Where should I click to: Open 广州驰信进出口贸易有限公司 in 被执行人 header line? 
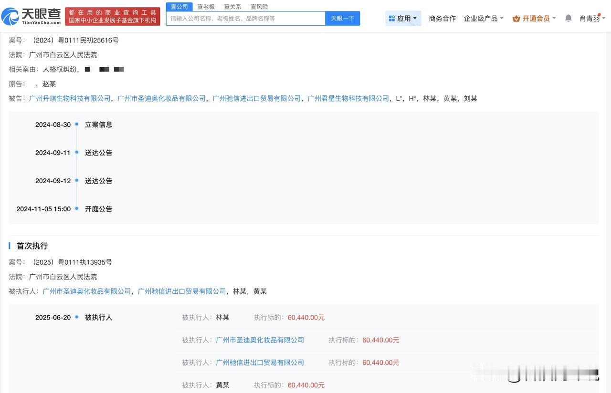click(182, 291)
